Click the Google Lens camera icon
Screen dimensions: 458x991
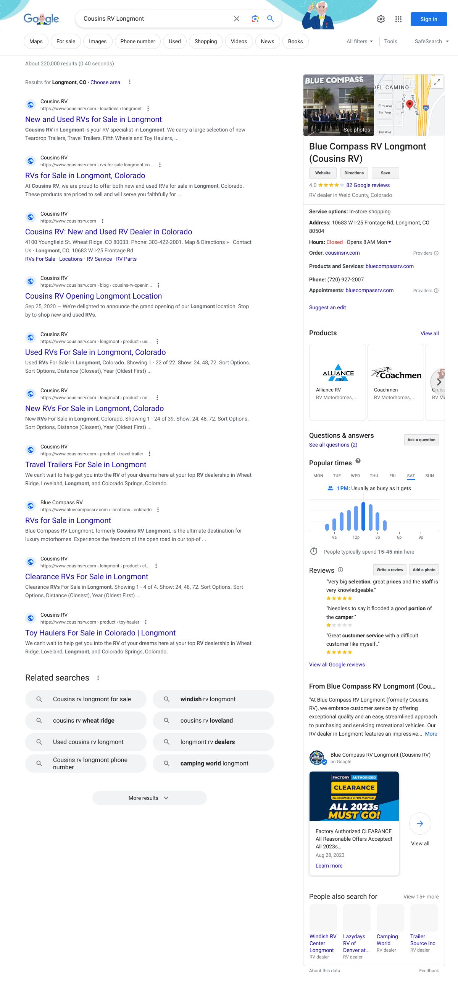click(x=255, y=19)
